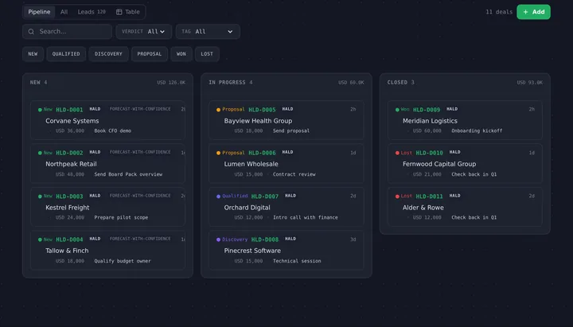573x327 pixels.
Task: Toggle the LOST stage filter chip
Action: pyautogui.click(x=207, y=54)
